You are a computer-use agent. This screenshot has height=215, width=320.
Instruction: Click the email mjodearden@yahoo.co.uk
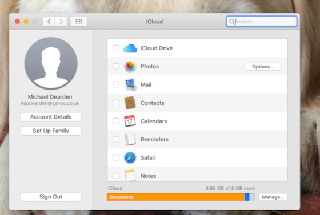50,103
